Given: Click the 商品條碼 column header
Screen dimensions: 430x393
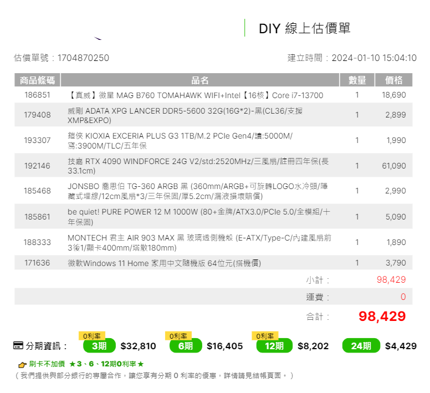Looking at the screenshot, I should click(x=37, y=80).
